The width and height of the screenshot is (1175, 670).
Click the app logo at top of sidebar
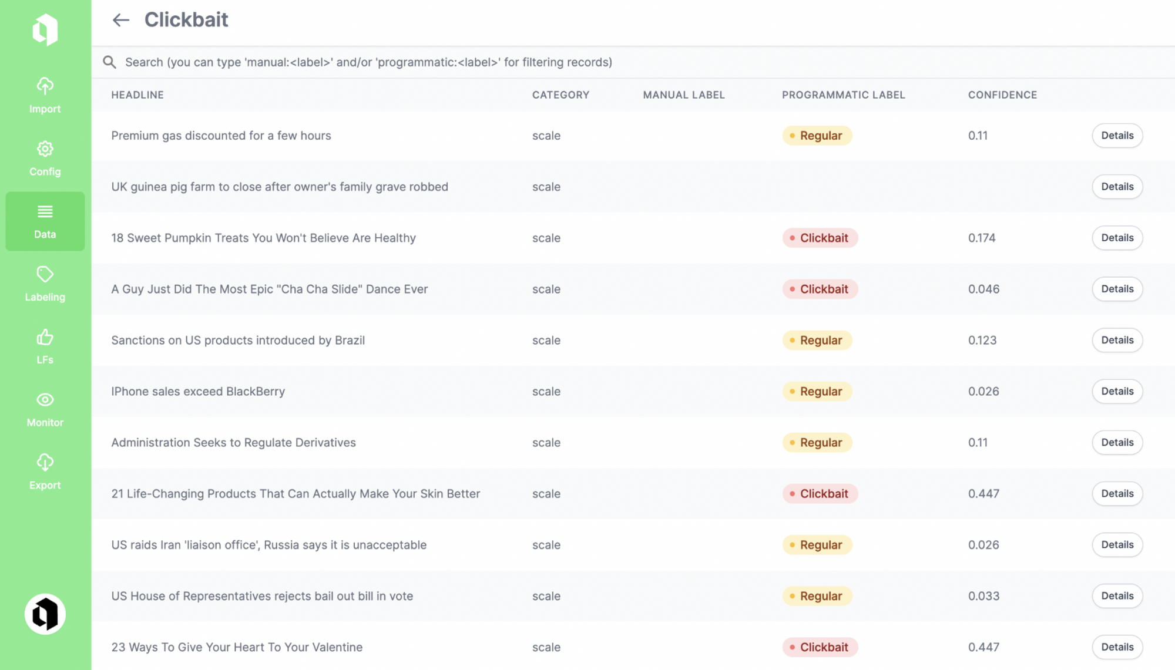click(x=45, y=29)
